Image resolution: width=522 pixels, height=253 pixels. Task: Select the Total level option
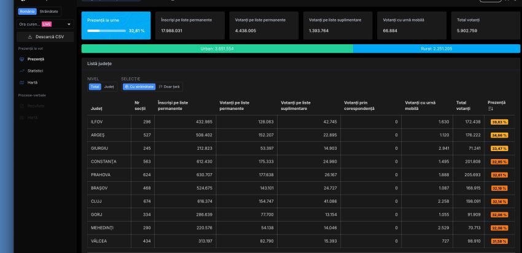tap(95, 87)
